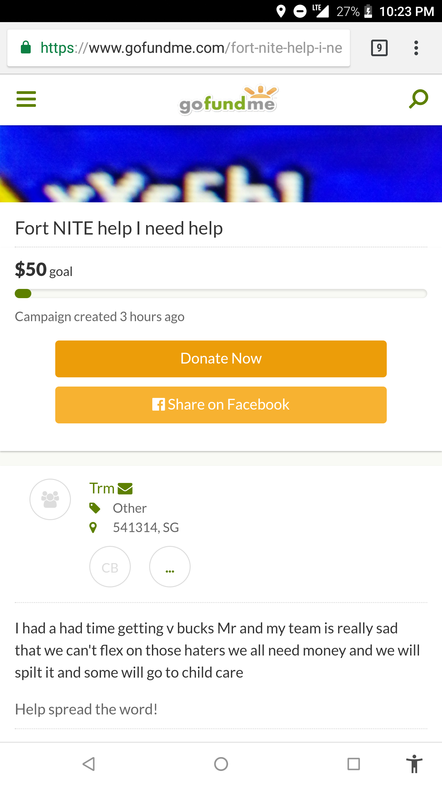The width and height of the screenshot is (442, 786).
Task: Open Chrome's three-dot overflow menu
Action: pyautogui.click(x=416, y=48)
